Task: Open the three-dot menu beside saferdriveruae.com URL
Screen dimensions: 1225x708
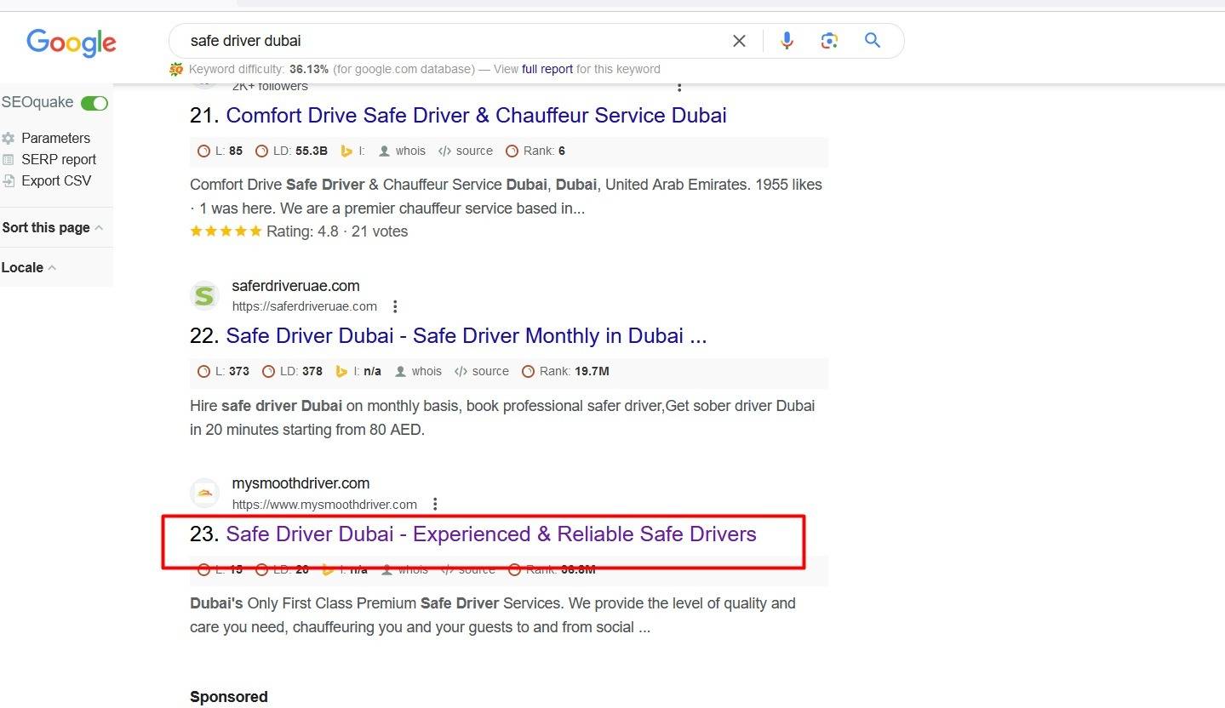Action: [x=395, y=306]
